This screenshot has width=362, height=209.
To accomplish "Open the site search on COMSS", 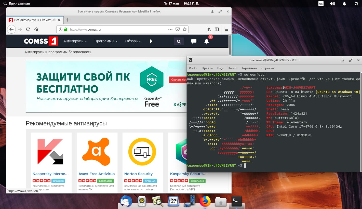I will tap(179, 41).
